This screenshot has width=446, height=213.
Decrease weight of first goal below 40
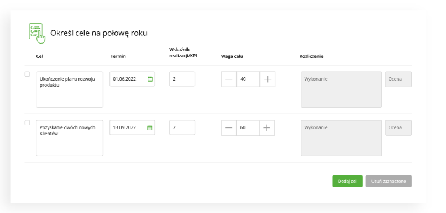[229, 79]
